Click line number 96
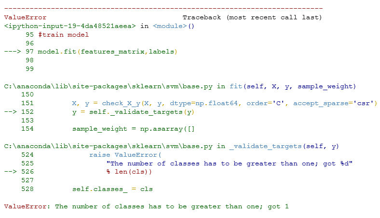Image resolution: width=380 pixels, height=218 pixels. point(29,43)
